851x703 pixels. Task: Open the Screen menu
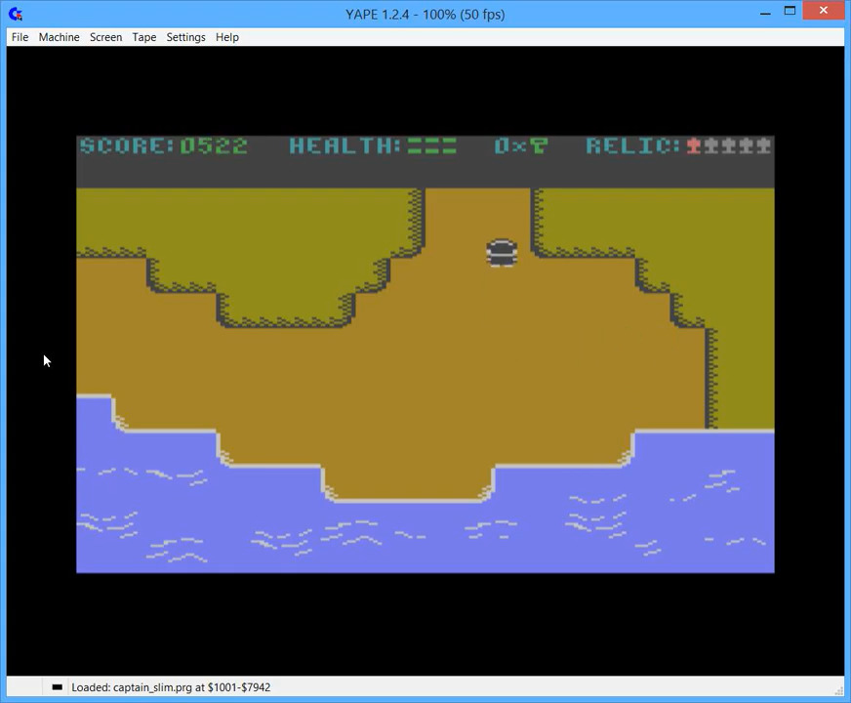tap(105, 37)
